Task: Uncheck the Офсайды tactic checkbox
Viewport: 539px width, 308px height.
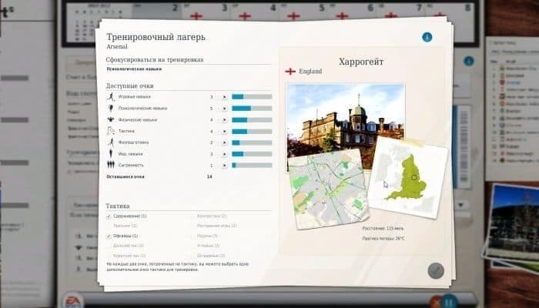Action: (x=109, y=236)
